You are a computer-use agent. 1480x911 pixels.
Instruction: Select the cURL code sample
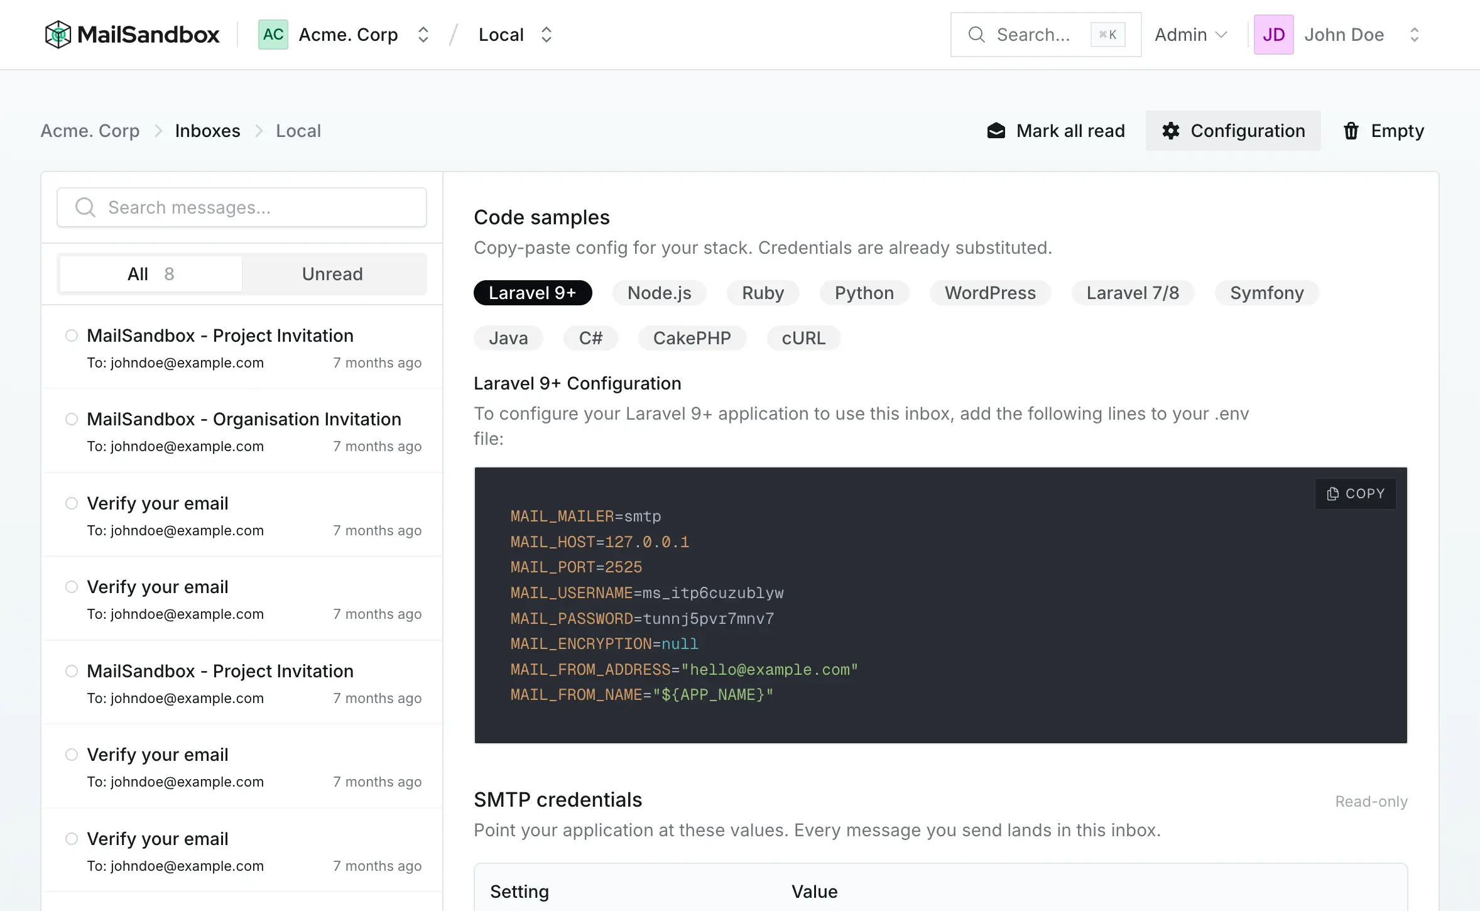[803, 338]
